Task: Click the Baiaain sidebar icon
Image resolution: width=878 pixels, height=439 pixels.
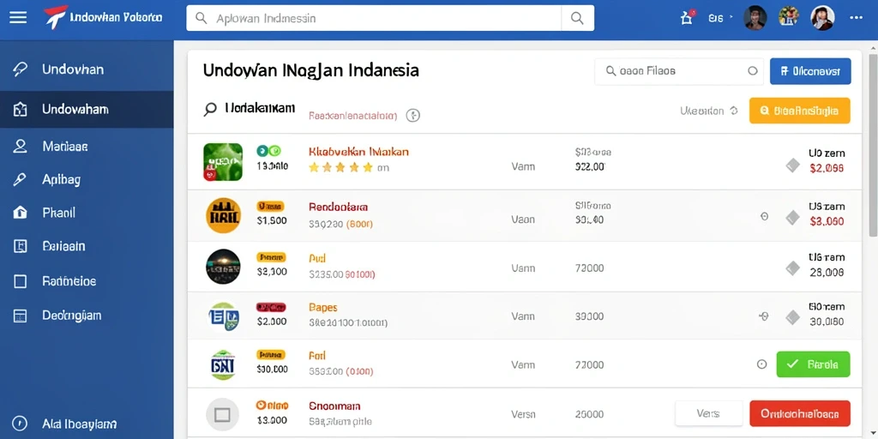Action: (20, 246)
